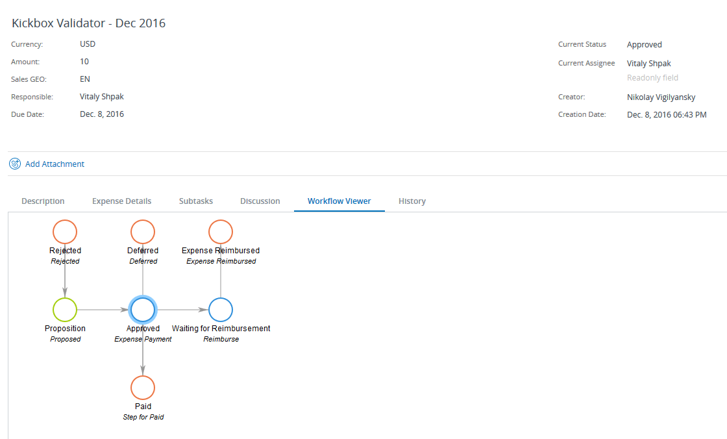This screenshot has width=727, height=439.
Task: Click the Paid state node
Action: point(143,387)
